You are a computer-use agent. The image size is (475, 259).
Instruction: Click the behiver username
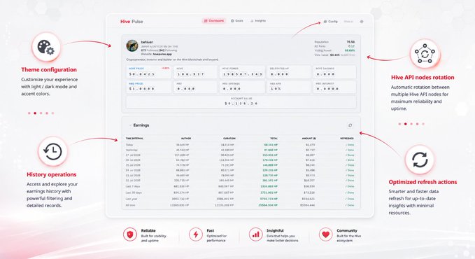tap(147, 42)
